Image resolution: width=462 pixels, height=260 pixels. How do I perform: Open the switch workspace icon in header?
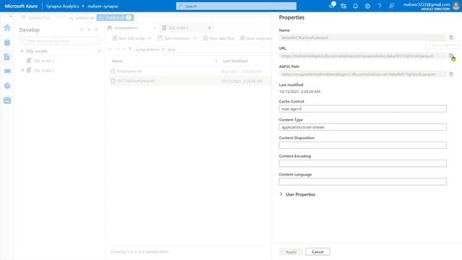click(344, 6)
